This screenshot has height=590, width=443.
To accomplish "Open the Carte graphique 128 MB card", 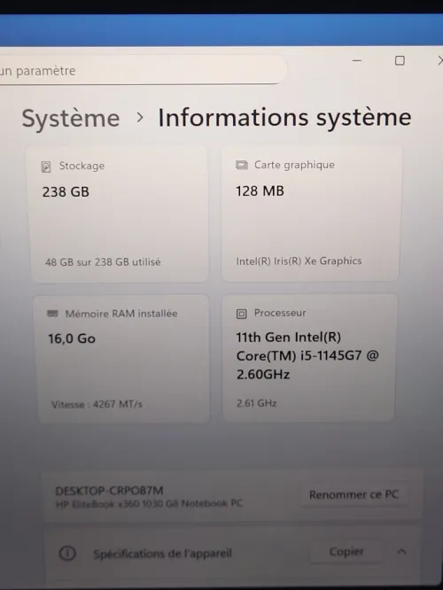I will [x=311, y=213].
